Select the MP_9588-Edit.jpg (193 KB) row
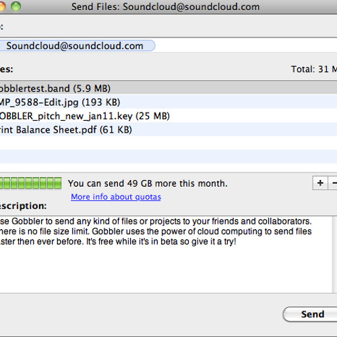 click(x=168, y=102)
